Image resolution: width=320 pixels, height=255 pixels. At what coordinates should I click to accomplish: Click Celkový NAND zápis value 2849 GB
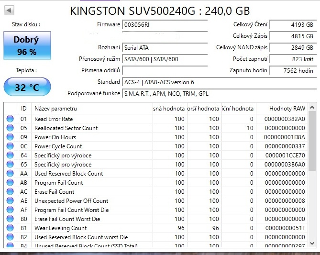pos(293,47)
